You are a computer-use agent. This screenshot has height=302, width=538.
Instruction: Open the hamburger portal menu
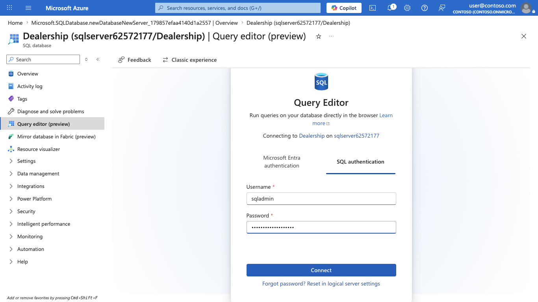click(x=28, y=8)
